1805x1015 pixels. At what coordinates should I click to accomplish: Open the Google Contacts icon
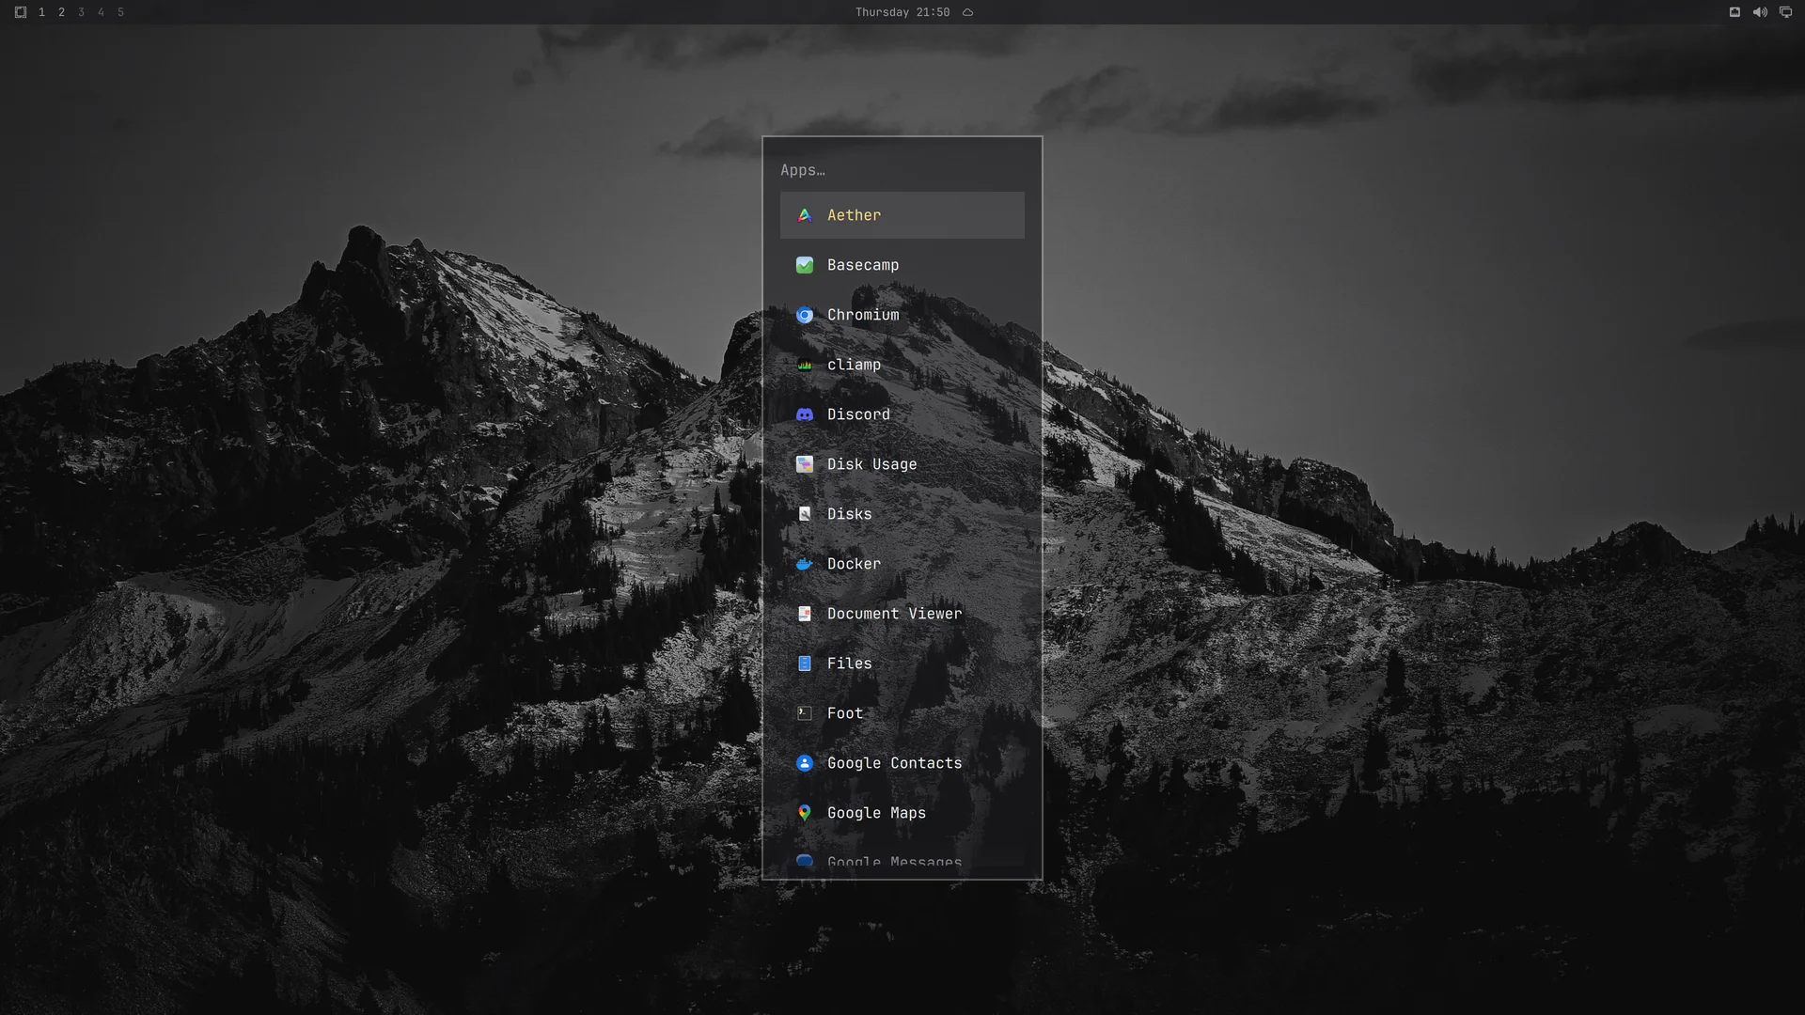pos(805,763)
